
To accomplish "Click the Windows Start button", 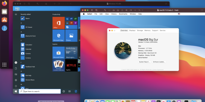I will [x=16, y=91].
